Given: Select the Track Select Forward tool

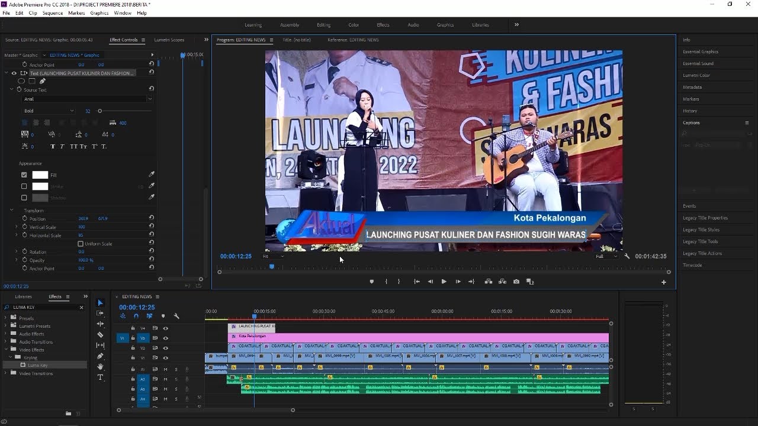Looking at the screenshot, I should pyautogui.click(x=100, y=313).
